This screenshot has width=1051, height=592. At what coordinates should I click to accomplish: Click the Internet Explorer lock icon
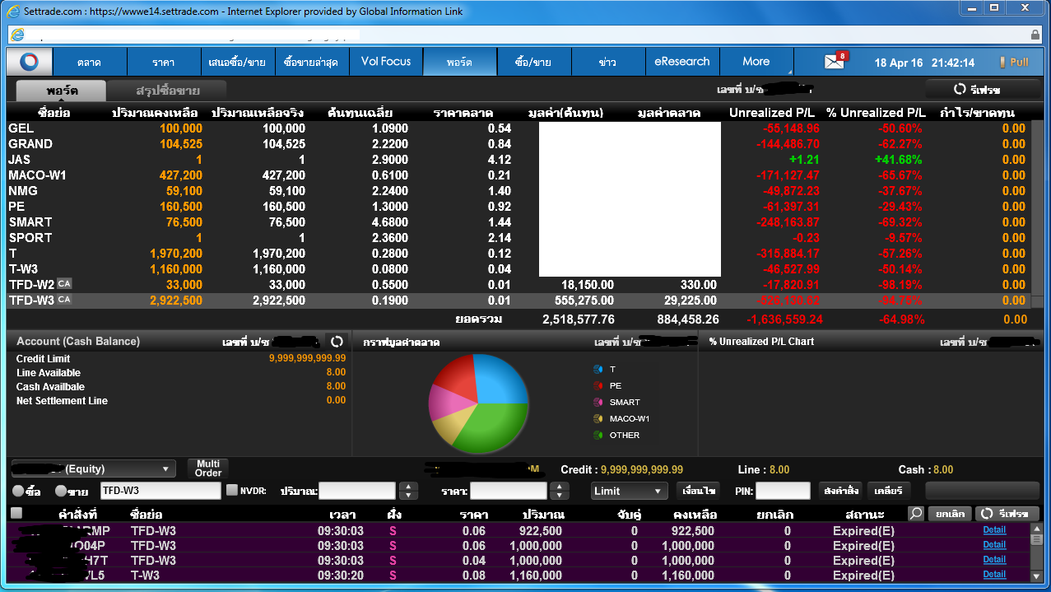[1035, 35]
